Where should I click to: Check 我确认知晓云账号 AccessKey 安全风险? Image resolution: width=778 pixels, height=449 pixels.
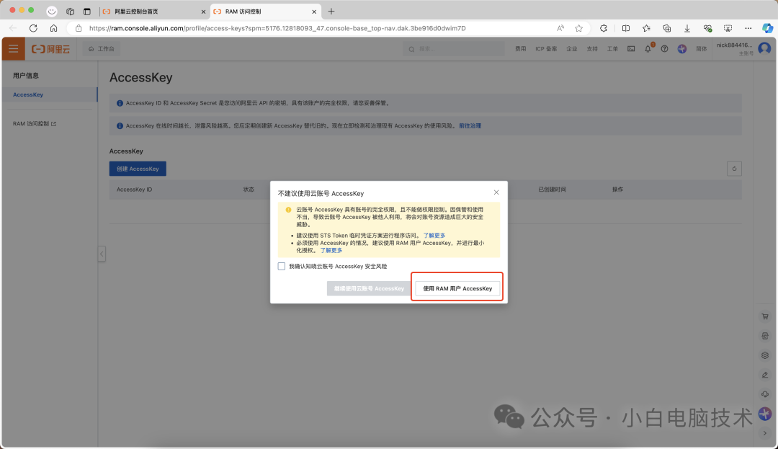[282, 267]
